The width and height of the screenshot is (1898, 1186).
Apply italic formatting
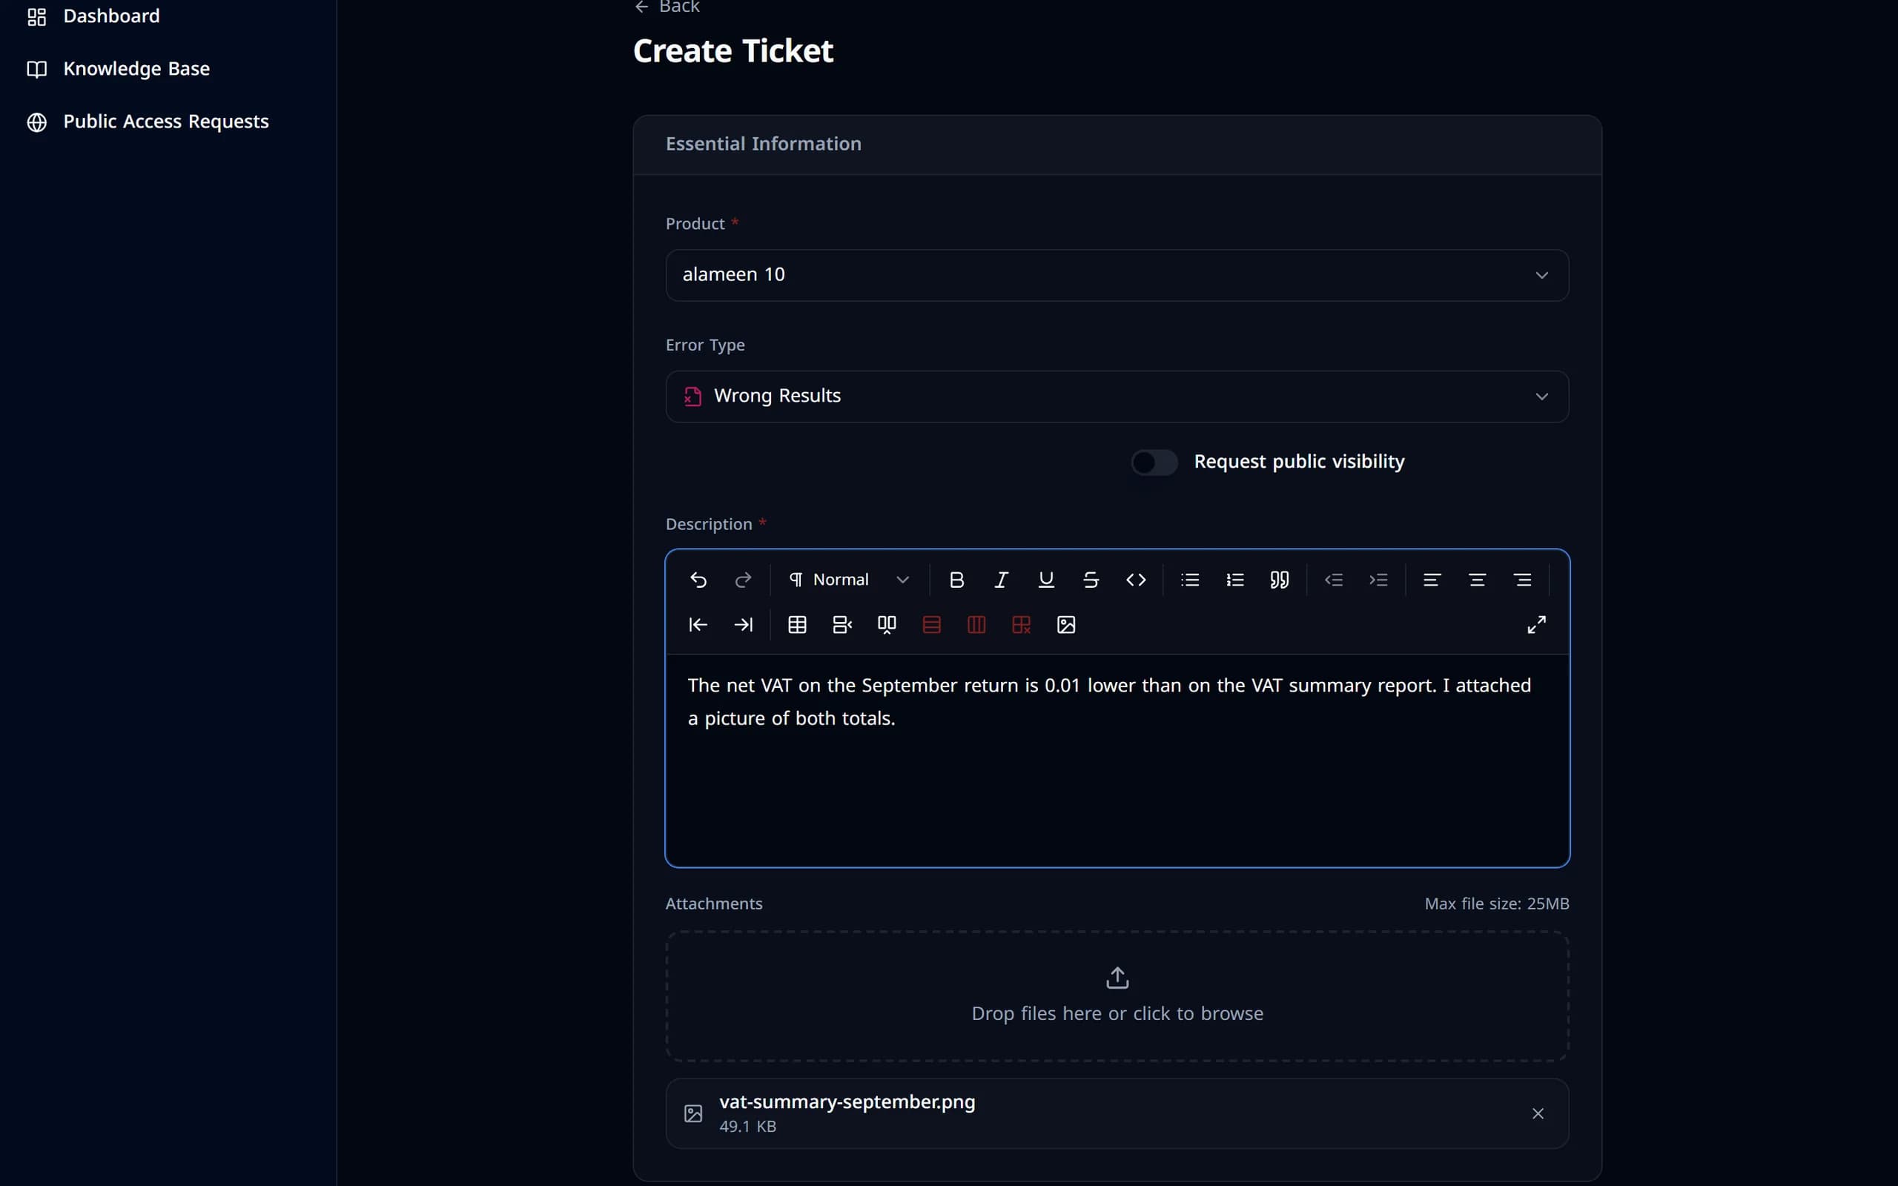coord(1001,580)
